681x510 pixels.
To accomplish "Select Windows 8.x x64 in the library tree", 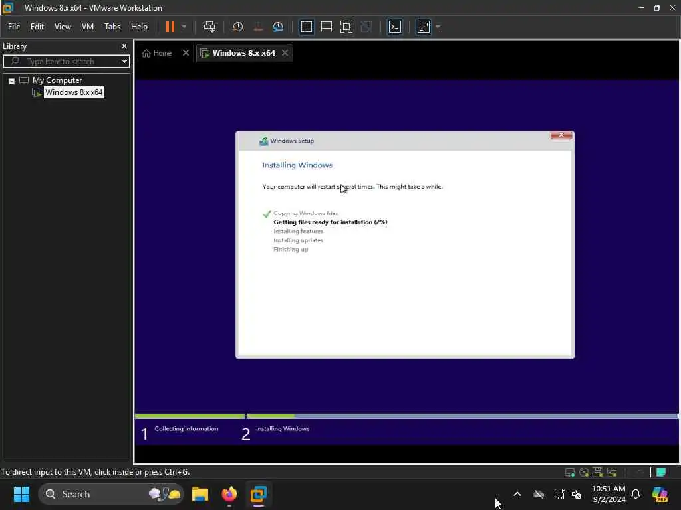I will [73, 92].
